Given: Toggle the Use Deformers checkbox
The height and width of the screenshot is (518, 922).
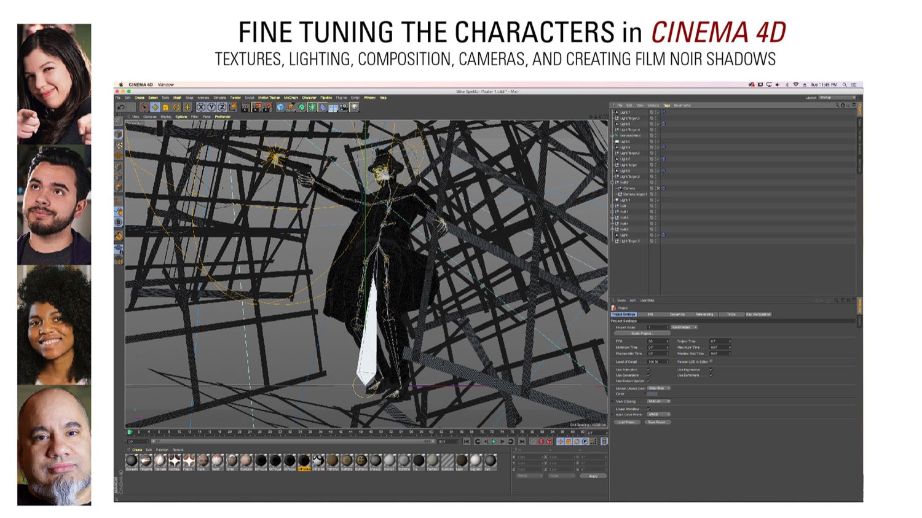Looking at the screenshot, I should (x=711, y=375).
